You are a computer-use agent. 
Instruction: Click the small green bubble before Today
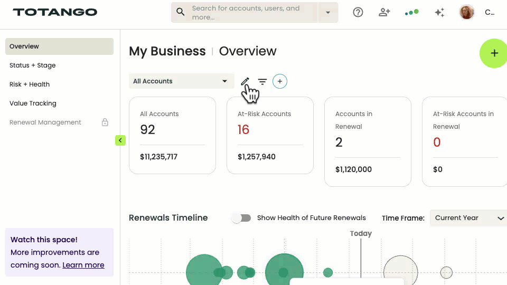coord(328,272)
